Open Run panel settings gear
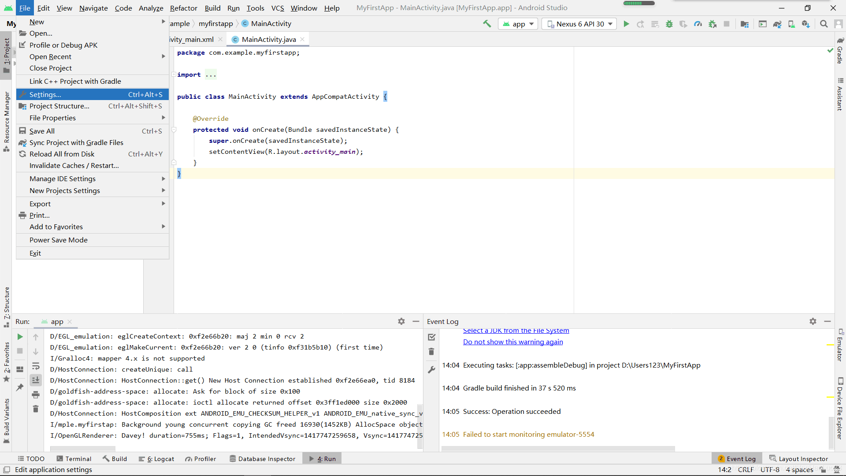Screen dimensions: 846x476 pyautogui.click(x=401, y=321)
